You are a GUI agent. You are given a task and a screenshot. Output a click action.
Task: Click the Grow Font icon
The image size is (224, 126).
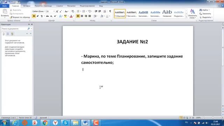click(x=57, y=12)
